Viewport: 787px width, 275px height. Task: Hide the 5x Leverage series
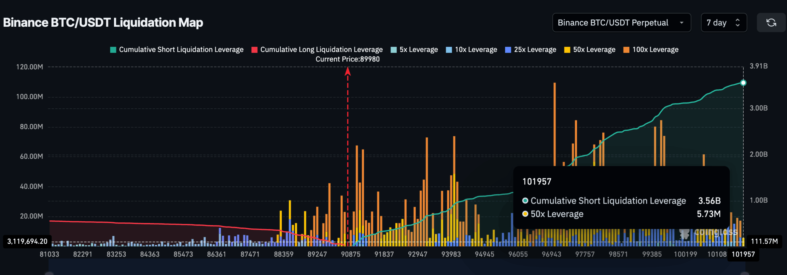(x=418, y=50)
